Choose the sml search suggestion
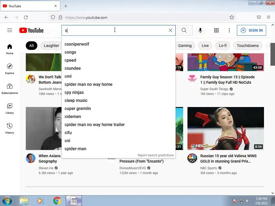The height and width of the screenshot is (206, 275). tap(118, 76)
